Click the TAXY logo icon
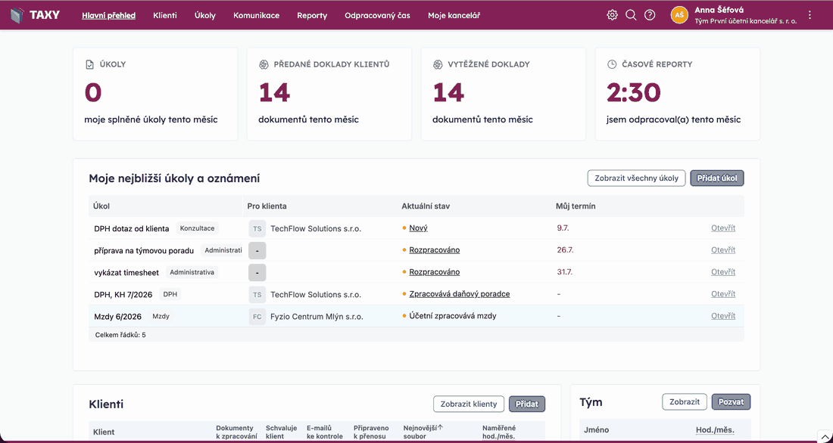 tap(17, 15)
